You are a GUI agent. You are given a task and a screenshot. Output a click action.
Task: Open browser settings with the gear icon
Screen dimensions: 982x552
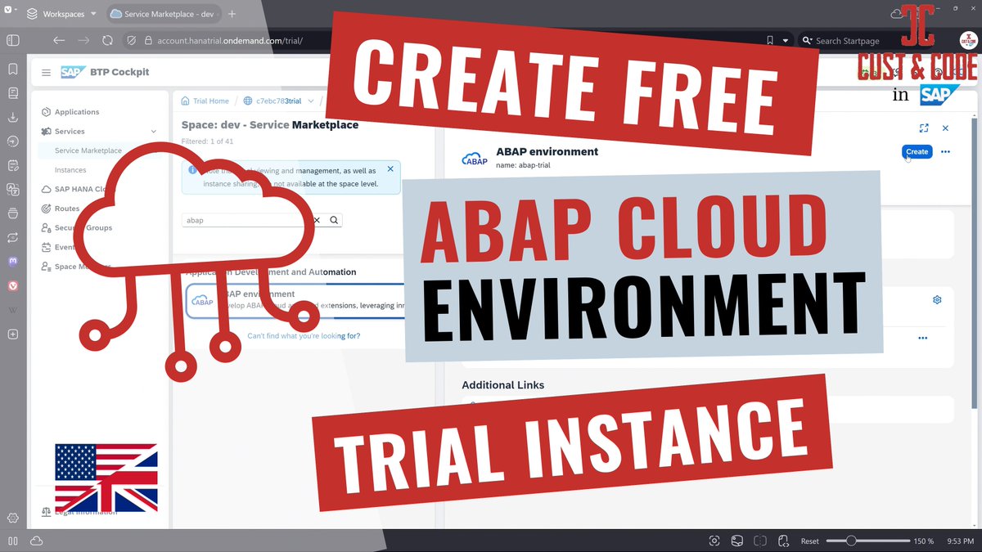click(12, 518)
